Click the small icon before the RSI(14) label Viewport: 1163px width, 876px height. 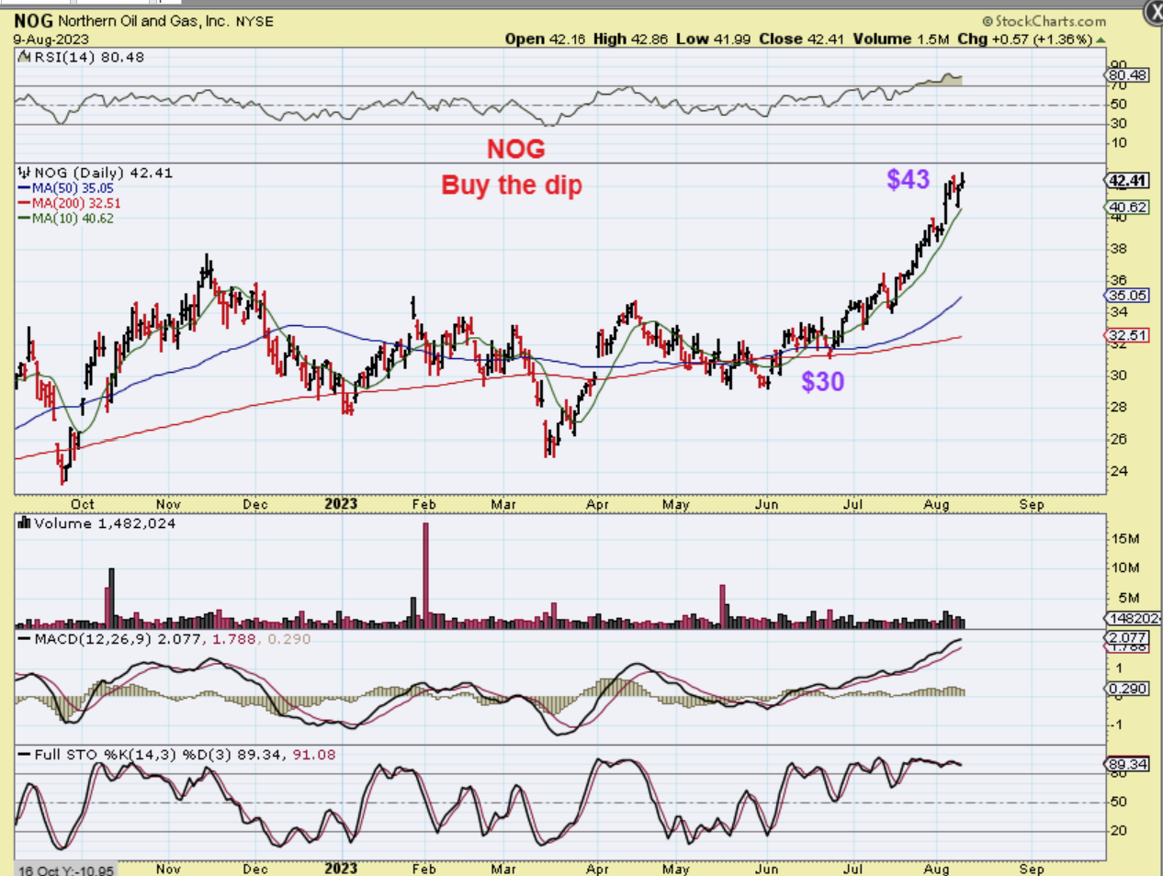[x=25, y=57]
